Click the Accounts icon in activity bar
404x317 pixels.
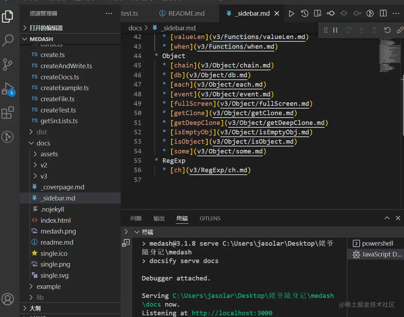coord(8,299)
